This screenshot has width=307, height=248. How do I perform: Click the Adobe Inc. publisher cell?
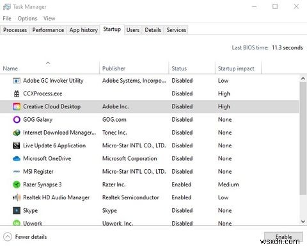point(115,106)
